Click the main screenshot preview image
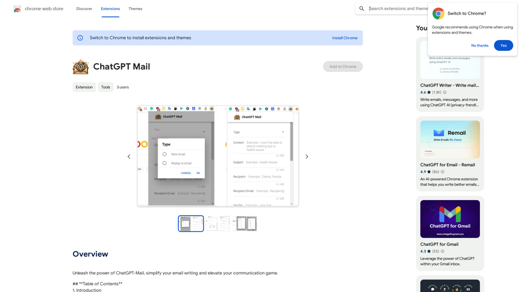The image size is (520, 292). (x=218, y=156)
